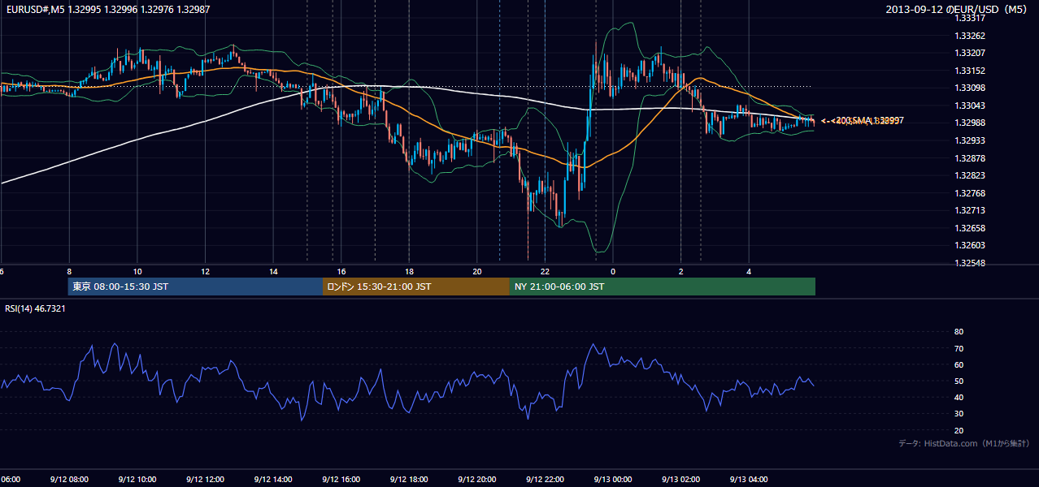Image resolution: width=1039 pixels, height=487 pixels.
Task: Click the 9/12 20:00 bottom time label
Action: click(476, 480)
